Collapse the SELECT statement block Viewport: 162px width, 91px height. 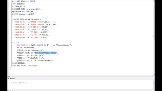point(11,43)
